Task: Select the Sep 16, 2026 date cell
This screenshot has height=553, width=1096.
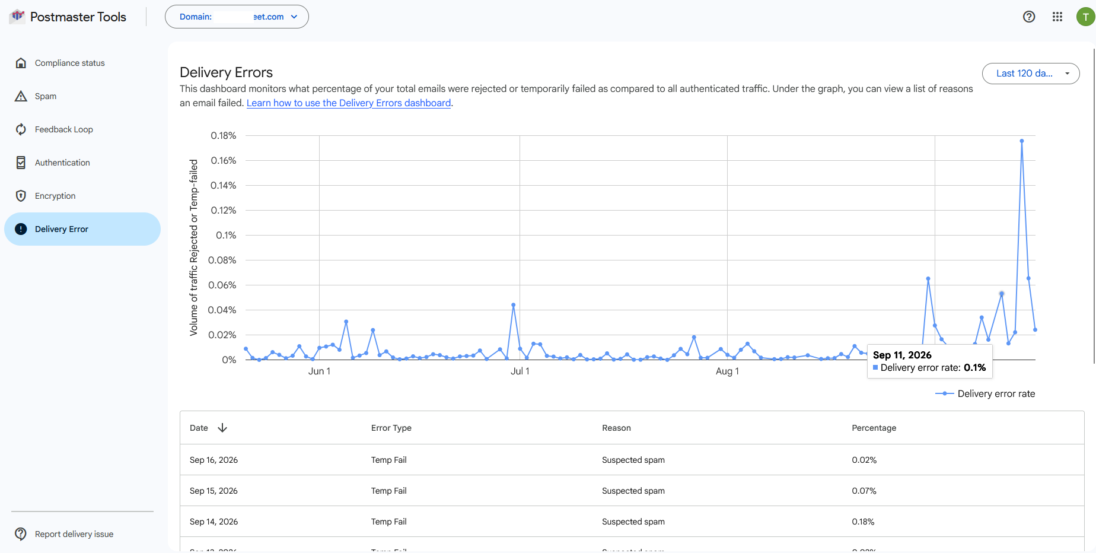Action: click(x=214, y=460)
